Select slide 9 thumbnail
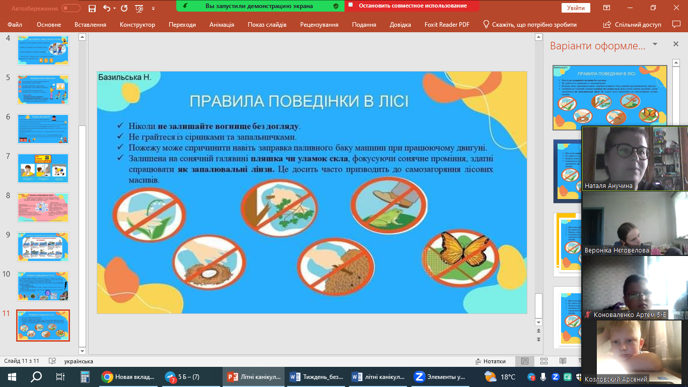The image size is (688, 387). click(43, 247)
